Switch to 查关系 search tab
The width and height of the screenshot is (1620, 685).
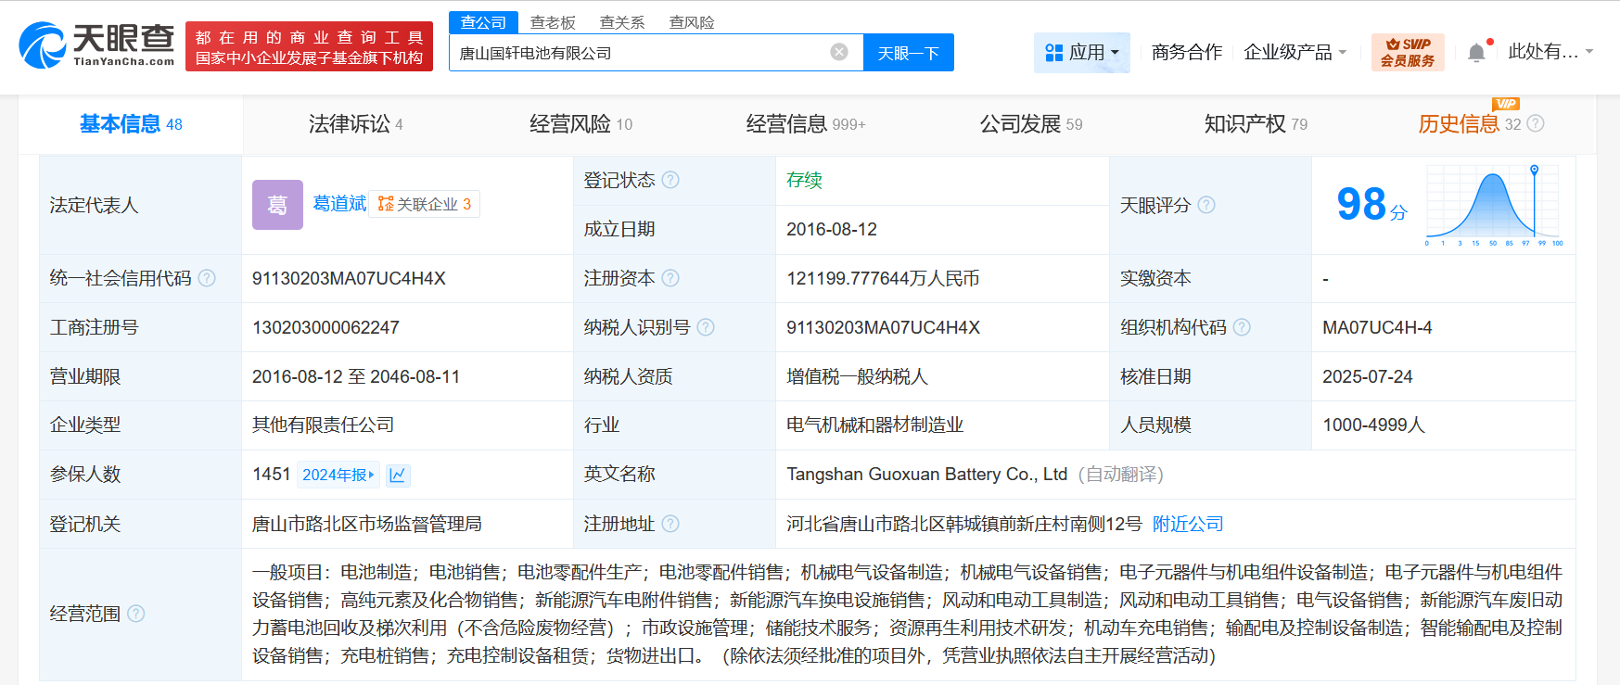coord(622,22)
